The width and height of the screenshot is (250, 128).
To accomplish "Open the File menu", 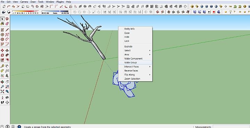I will pyautogui.click(x=2, y=2).
